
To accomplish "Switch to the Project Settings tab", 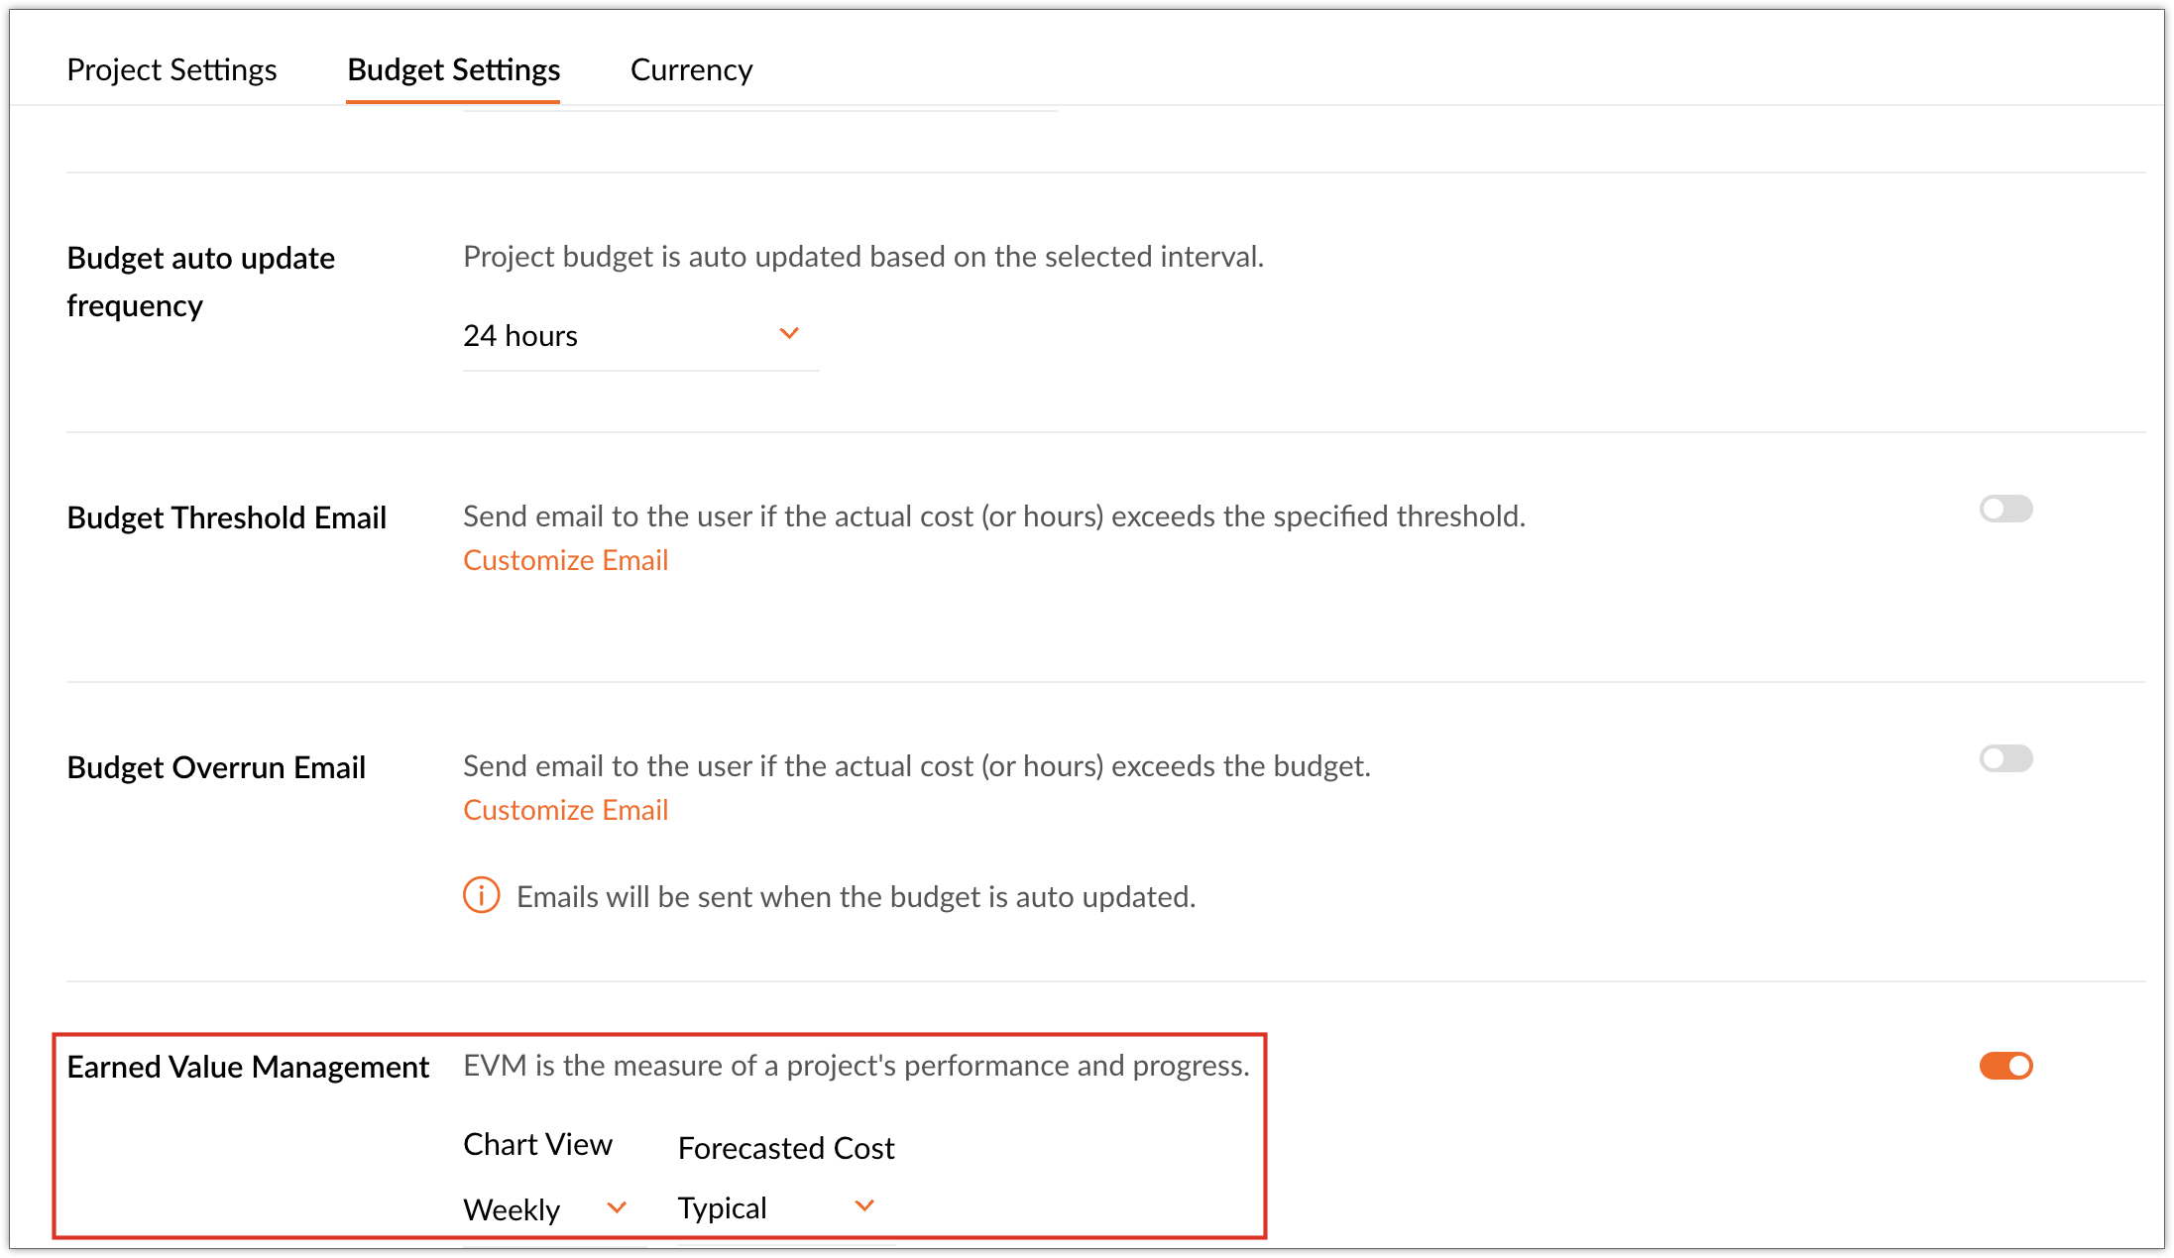I will click(172, 69).
